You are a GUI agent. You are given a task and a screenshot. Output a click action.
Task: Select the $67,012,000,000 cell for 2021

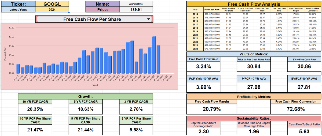tap(212, 38)
